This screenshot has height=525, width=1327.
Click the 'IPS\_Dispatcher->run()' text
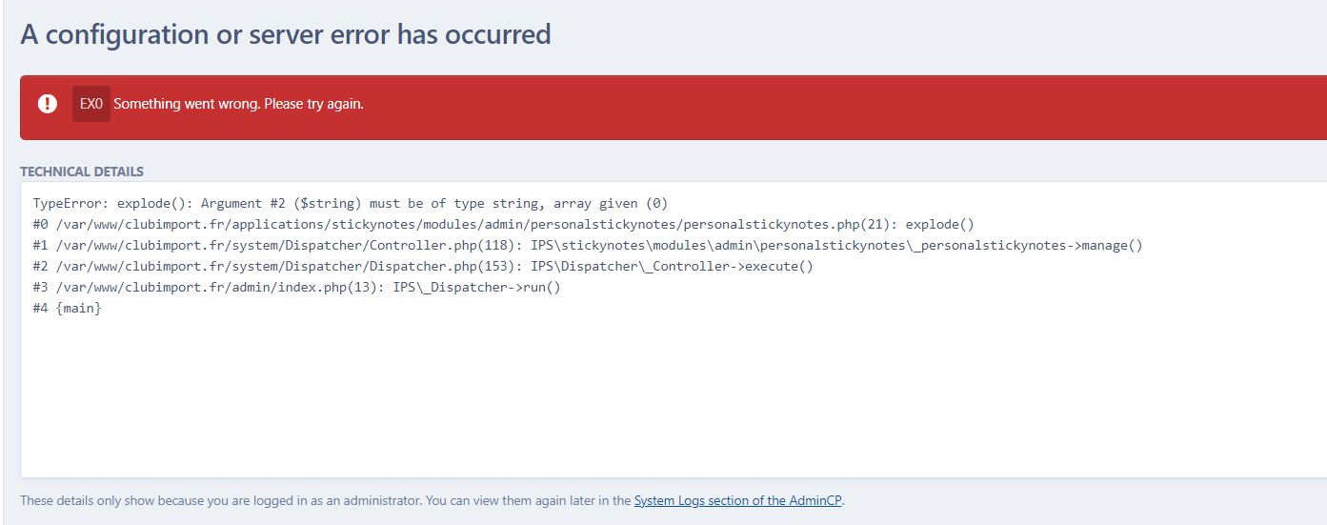pos(476,288)
